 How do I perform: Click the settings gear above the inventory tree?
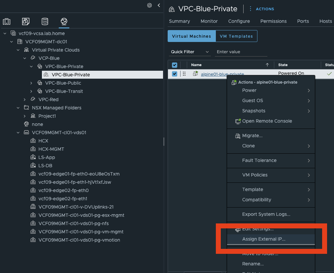pos(150,5)
